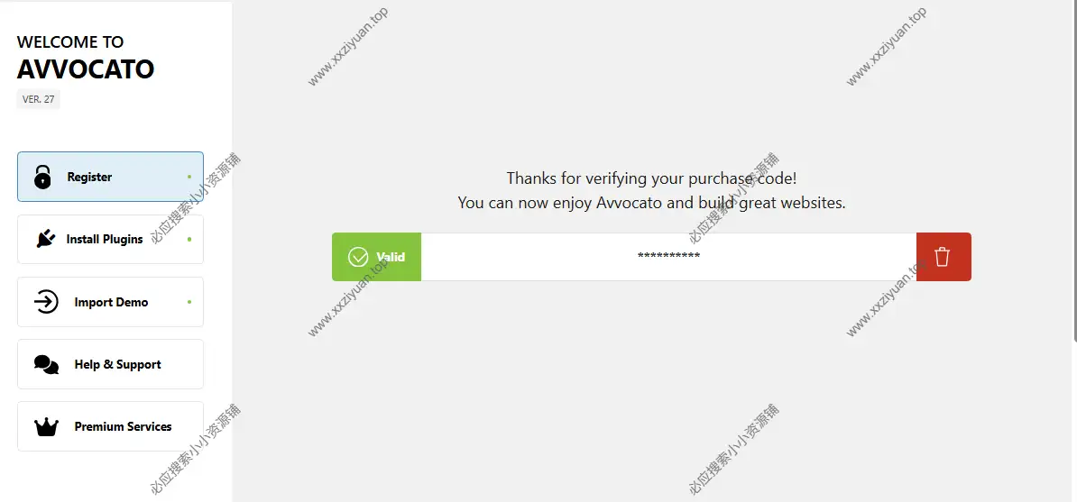Click the VER. 27 version badge
This screenshot has width=1077, height=502.
pyautogui.click(x=39, y=99)
